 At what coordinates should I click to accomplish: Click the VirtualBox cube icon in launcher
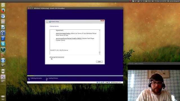3,33
